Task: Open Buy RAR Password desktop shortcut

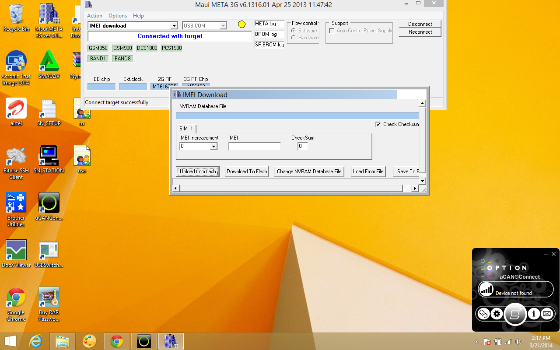Action: click(x=49, y=304)
